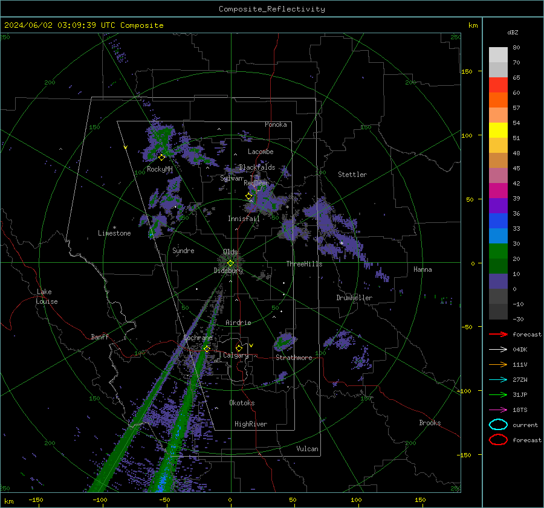Click the Ponoka town label
Screen dimensions: 544x508
click(x=276, y=124)
